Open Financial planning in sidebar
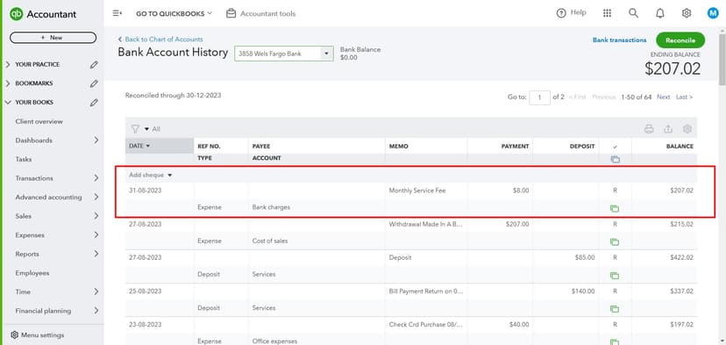 pyautogui.click(x=43, y=311)
